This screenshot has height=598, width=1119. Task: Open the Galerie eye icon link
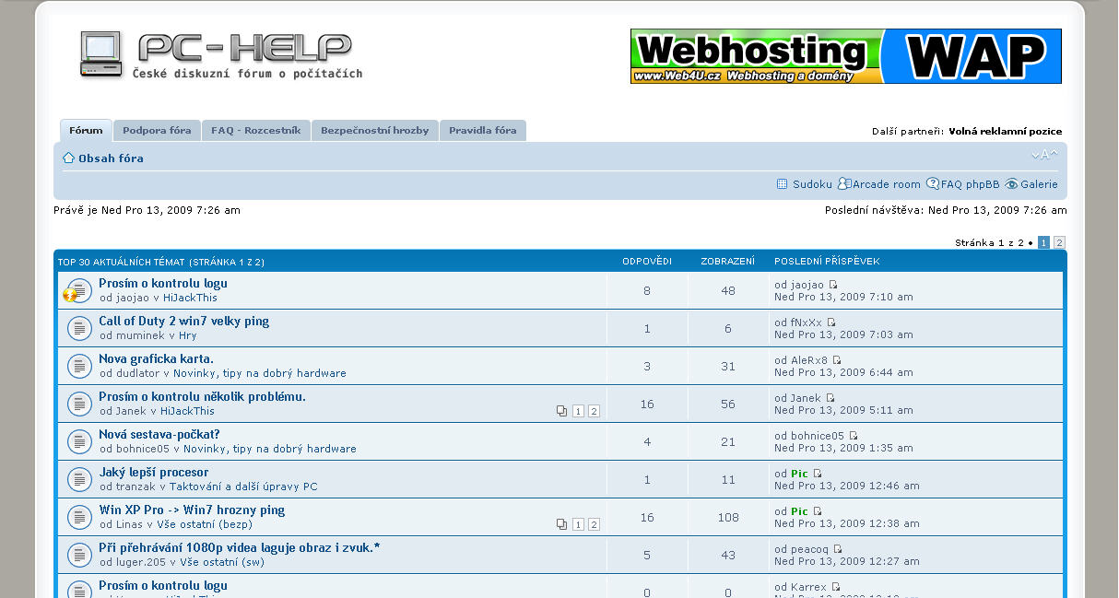(x=1011, y=184)
